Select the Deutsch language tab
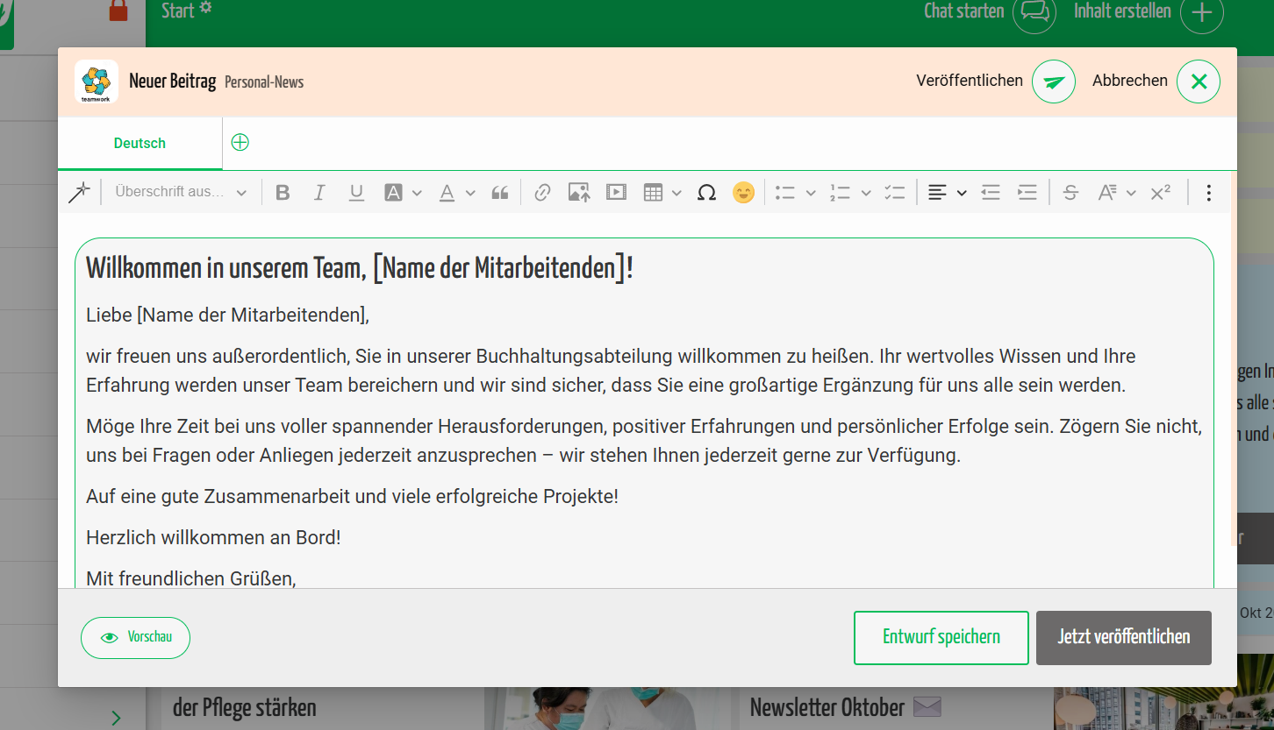The height and width of the screenshot is (730, 1274). pyautogui.click(x=140, y=144)
